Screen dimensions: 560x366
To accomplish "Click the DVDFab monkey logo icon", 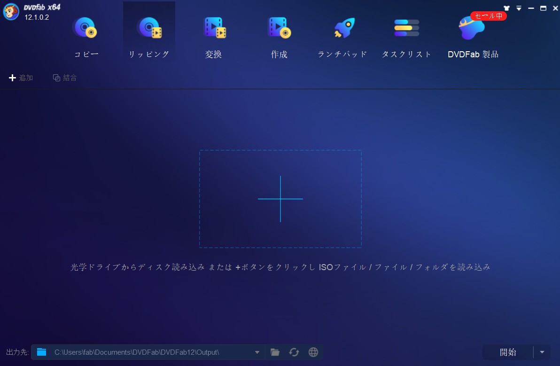I will (11, 12).
